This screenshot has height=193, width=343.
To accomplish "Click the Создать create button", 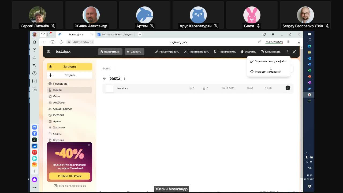I will [x=69, y=75].
